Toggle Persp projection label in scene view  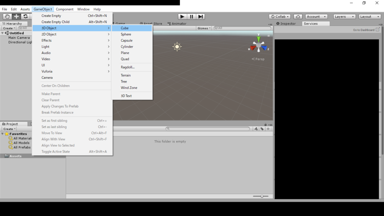click(258, 59)
